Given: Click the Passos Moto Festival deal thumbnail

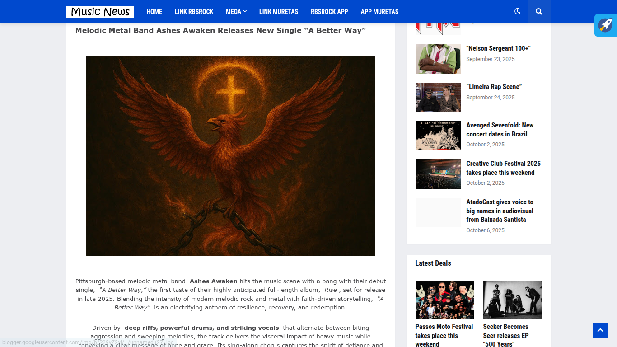Looking at the screenshot, I should (x=444, y=300).
